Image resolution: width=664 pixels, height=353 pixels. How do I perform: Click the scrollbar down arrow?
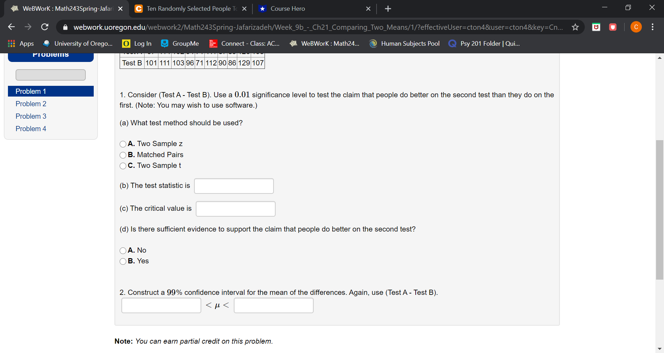660,349
